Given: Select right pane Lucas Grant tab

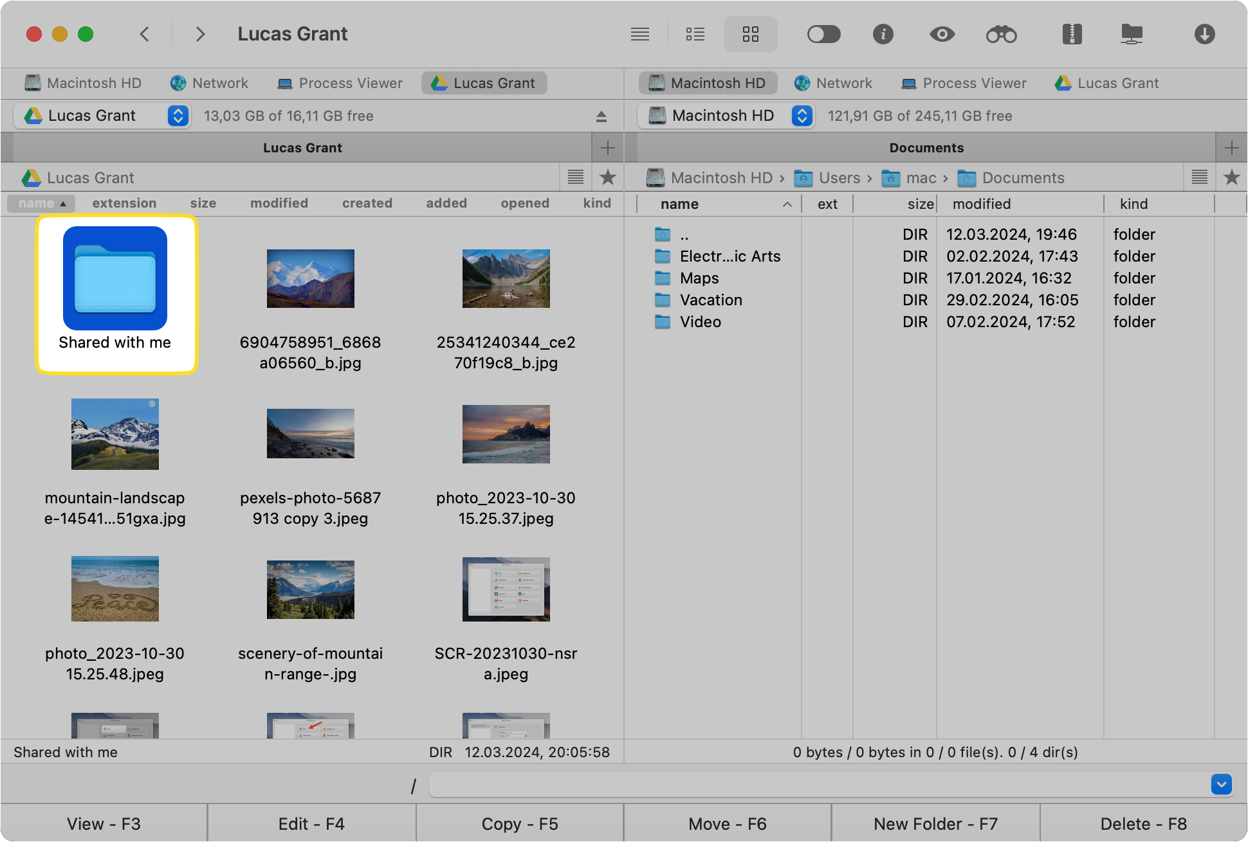Looking at the screenshot, I should point(1107,83).
